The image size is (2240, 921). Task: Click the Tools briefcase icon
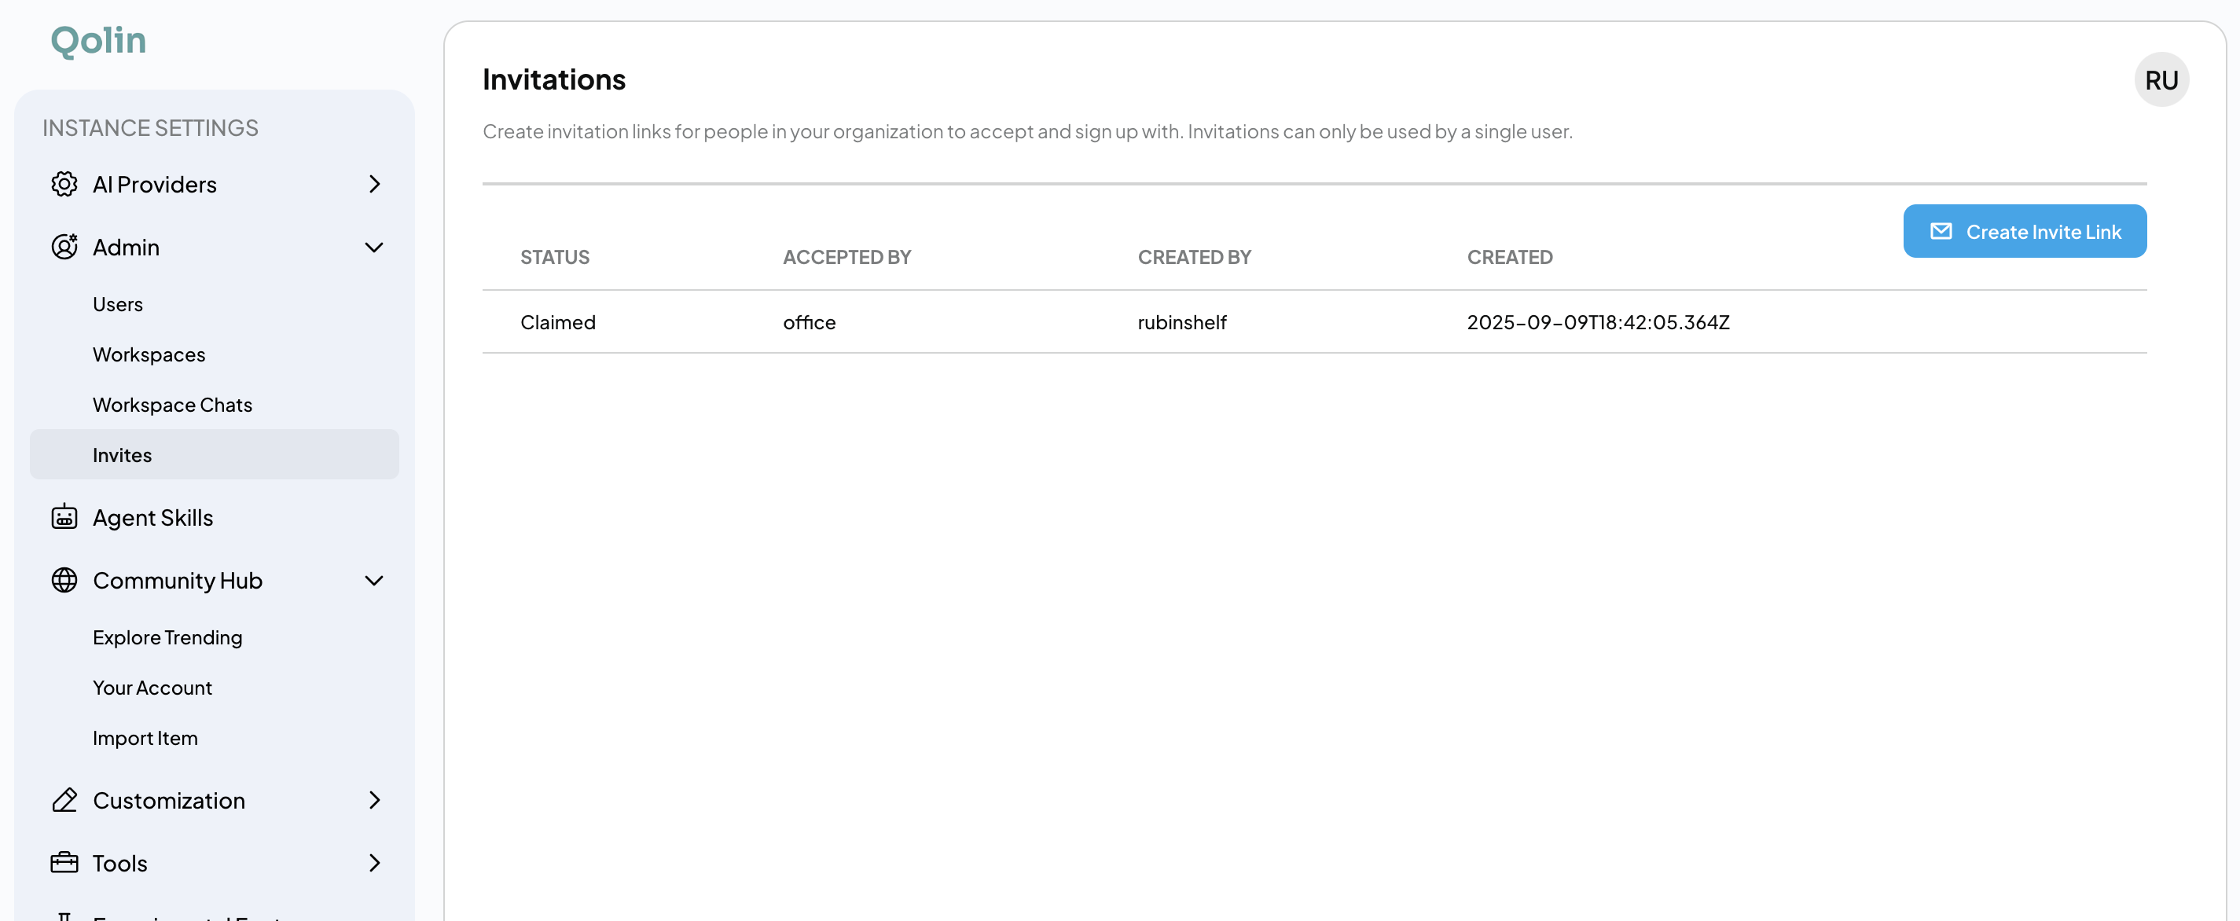pos(64,862)
